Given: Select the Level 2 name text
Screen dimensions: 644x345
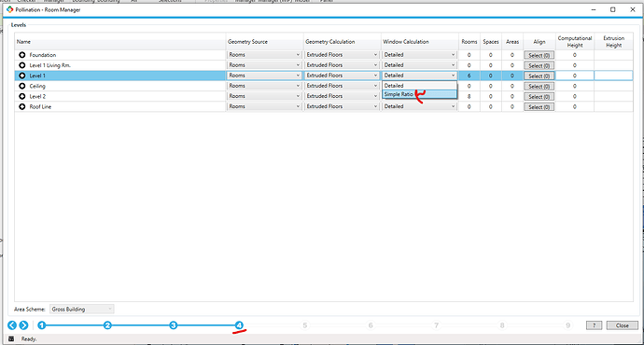Looking at the screenshot, I should point(37,96).
